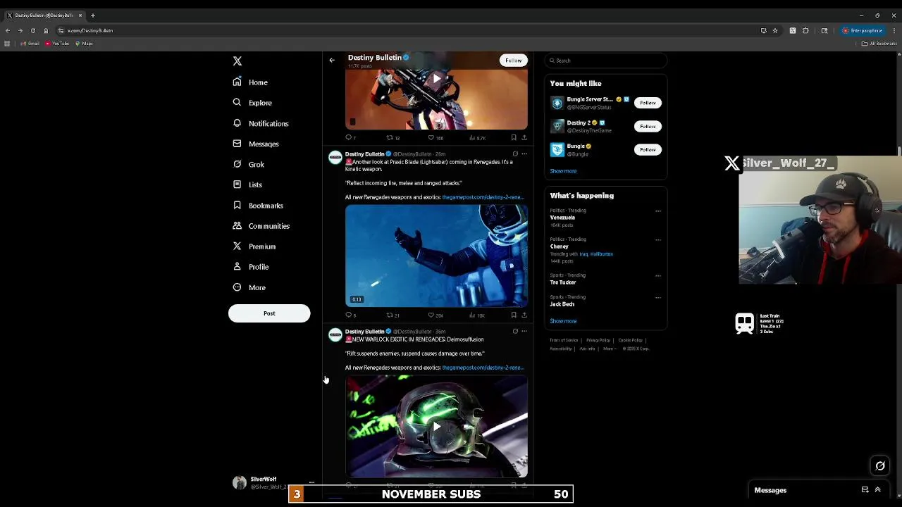This screenshot has width=902, height=507.
Task: Click the Communities people icon
Action: coord(237,225)
